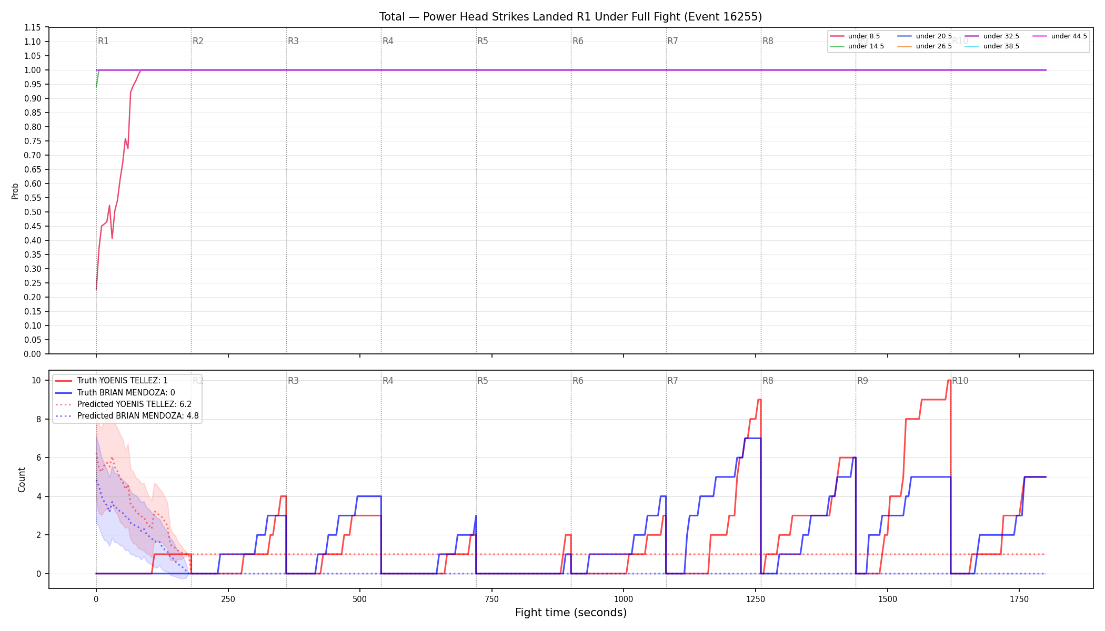The image size is (1105, 631).
Task: Click the 1250 tick on the time axis
Action: [756, 599]
